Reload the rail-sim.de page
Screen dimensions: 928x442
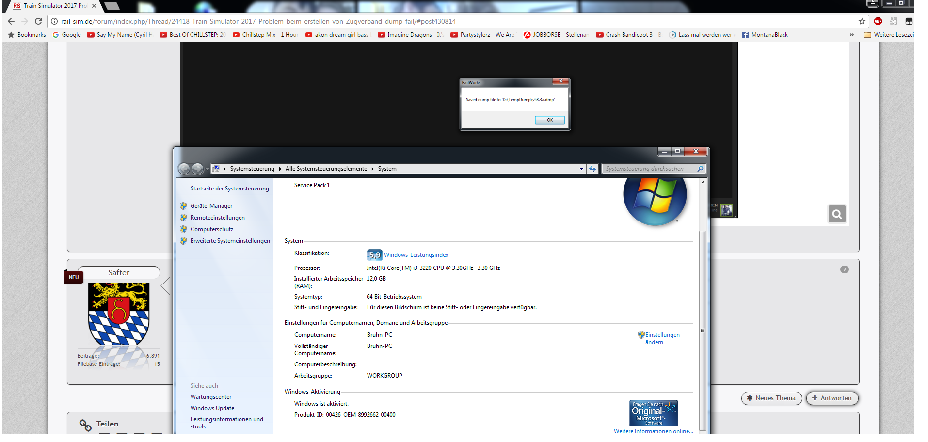pyautogui.click(x=38, y=21)
